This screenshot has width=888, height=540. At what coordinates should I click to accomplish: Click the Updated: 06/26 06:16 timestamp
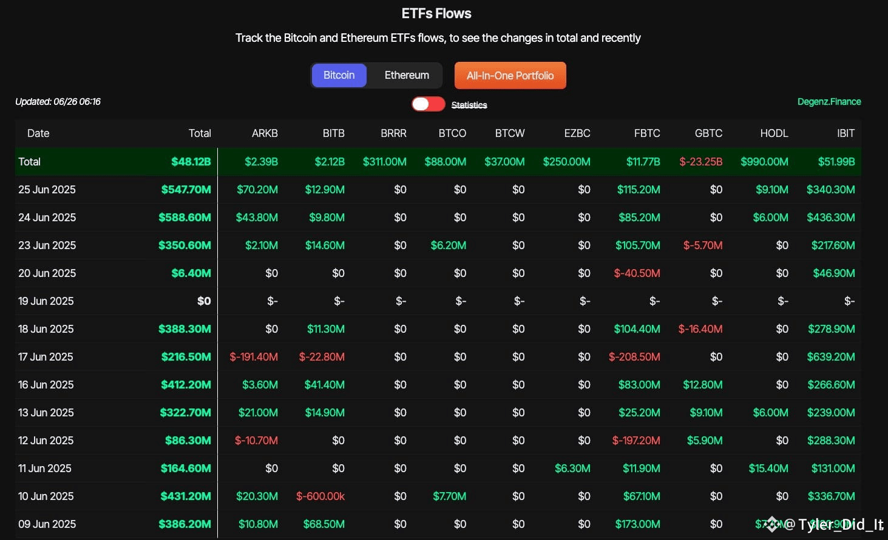58,102
